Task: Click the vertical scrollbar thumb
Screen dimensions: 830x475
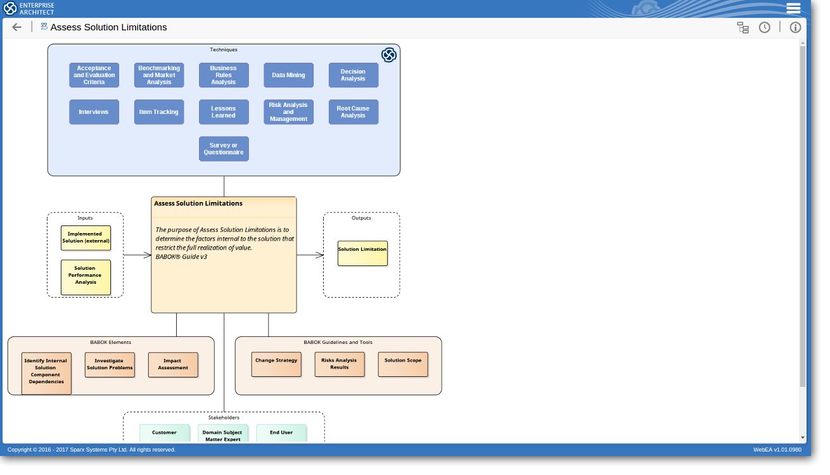Action: [803, 215]
